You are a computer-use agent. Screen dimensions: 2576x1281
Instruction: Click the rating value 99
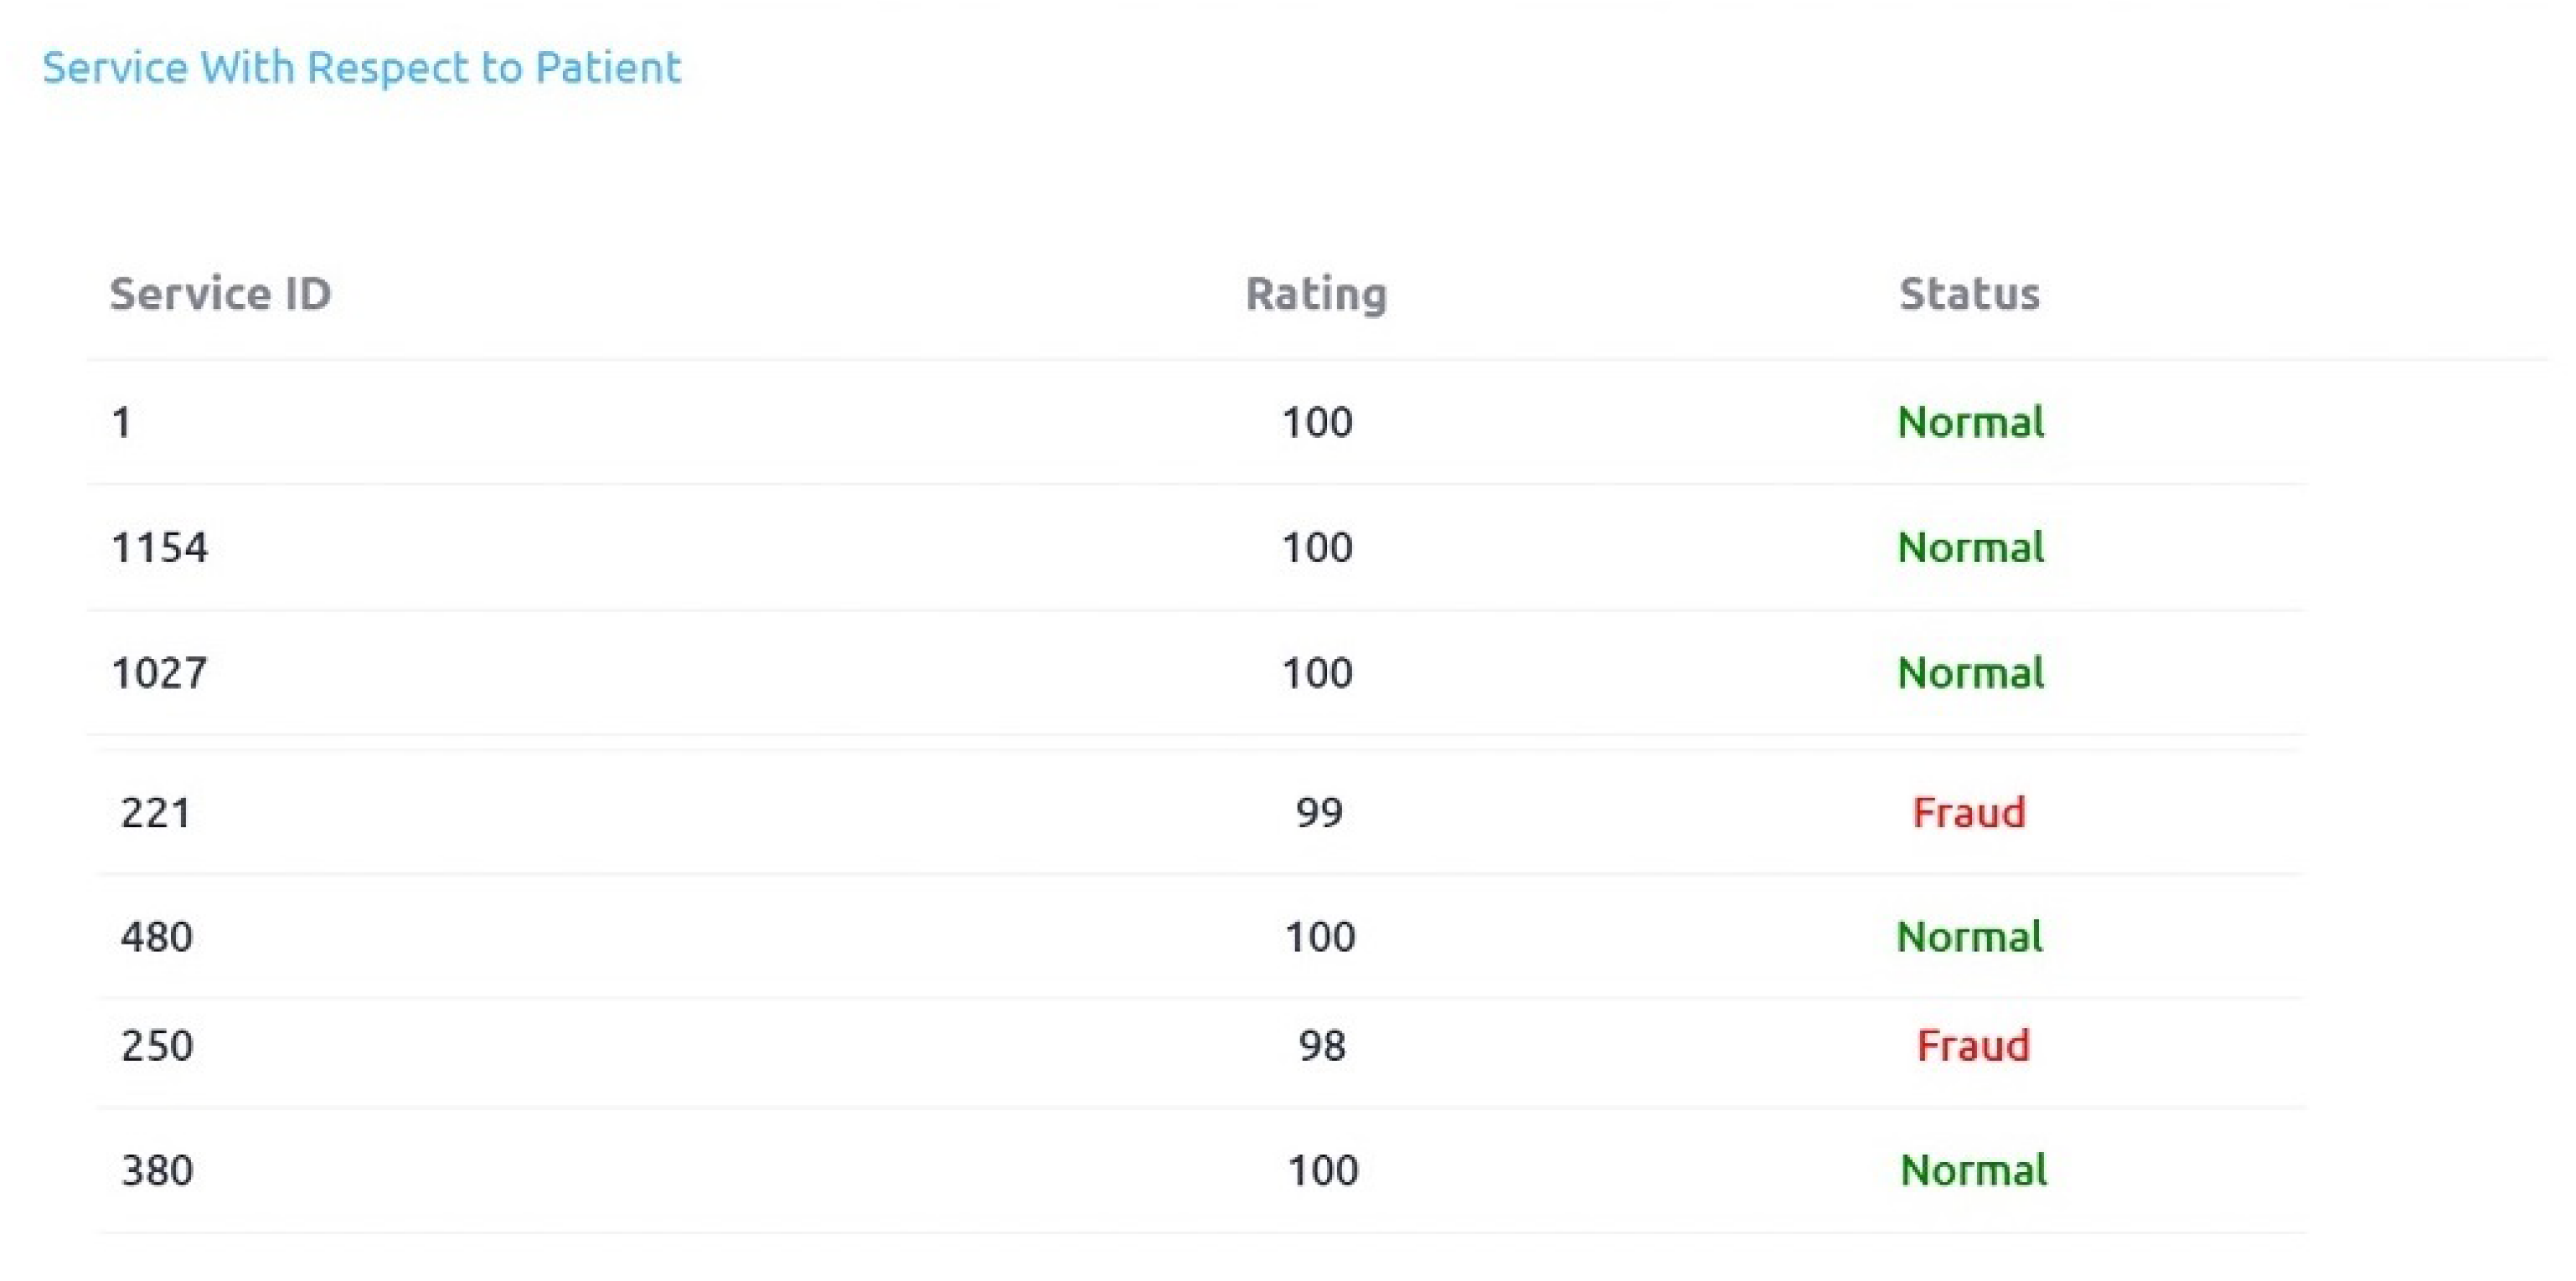point(1319,812)
